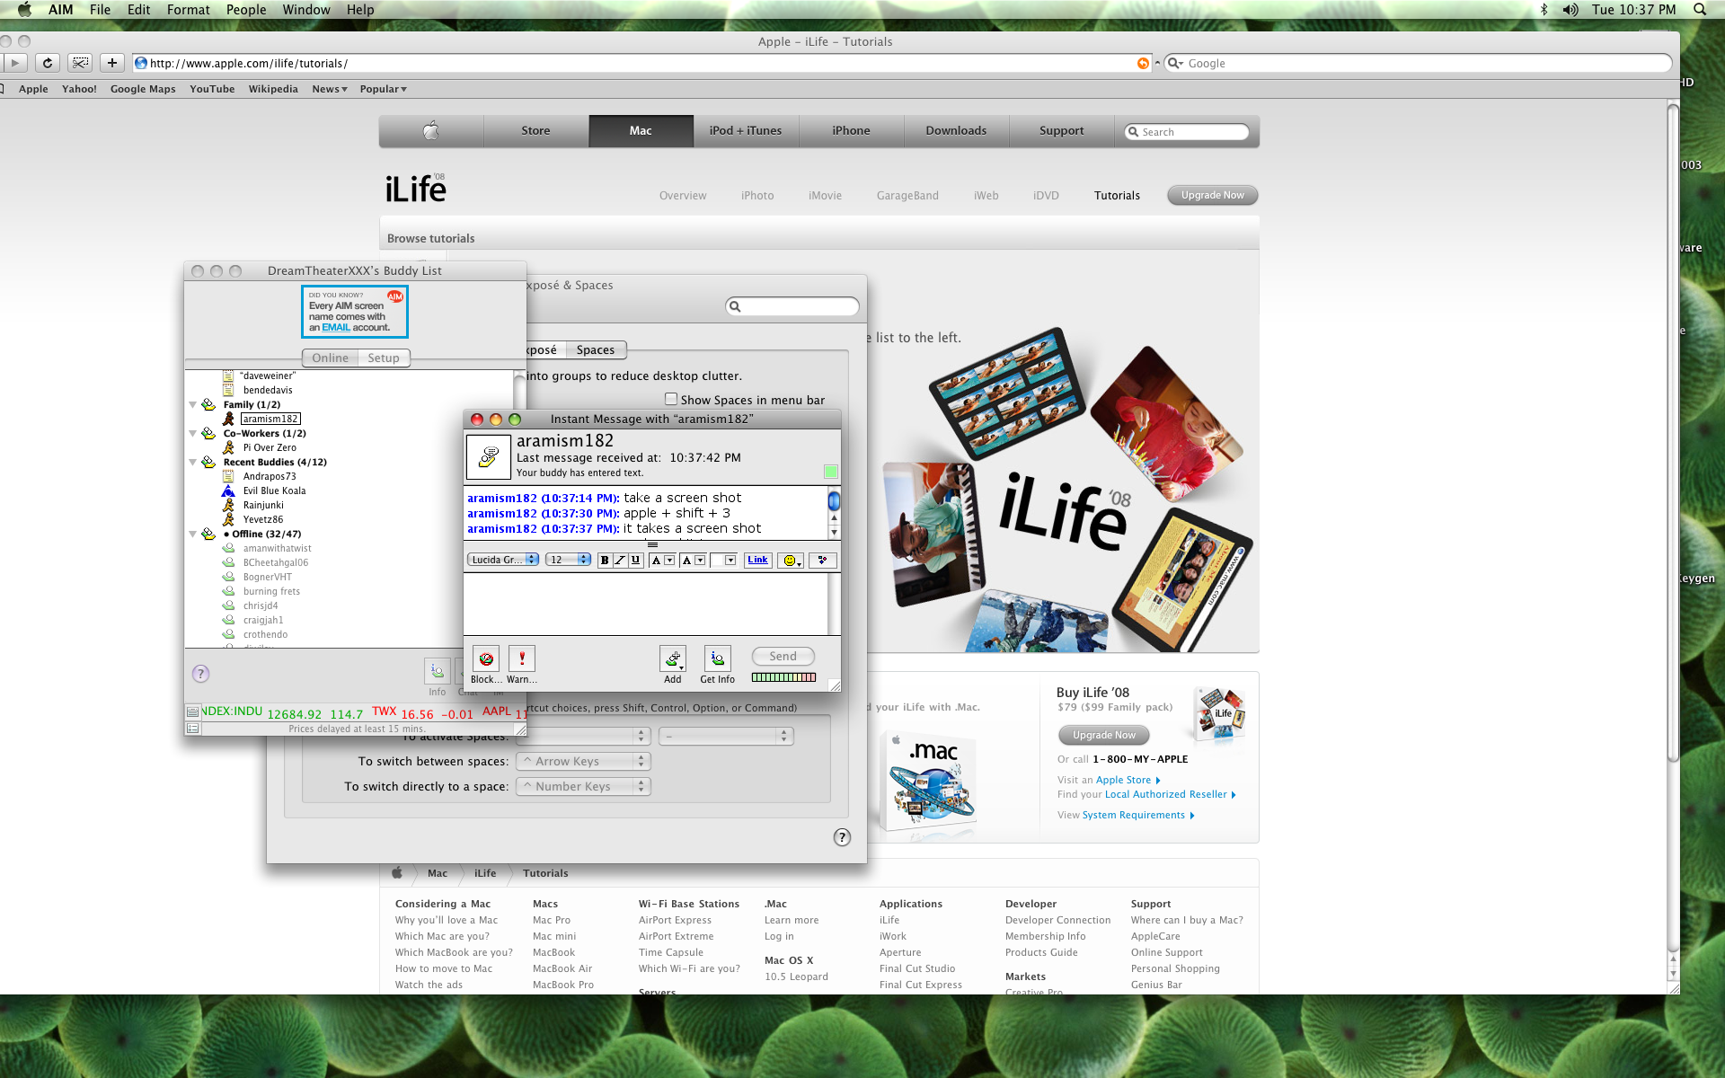
Task: Open the AIM menu in the menu bar
Action: (60, 10)
